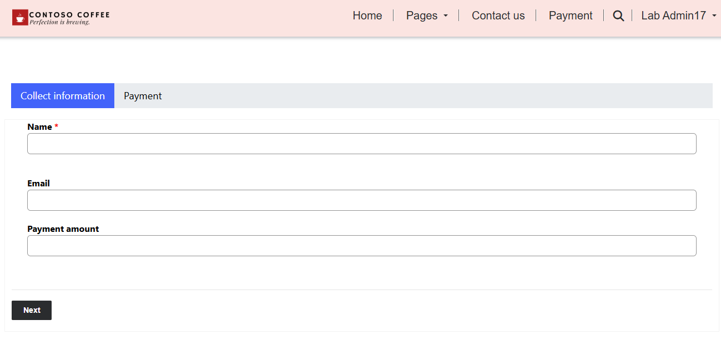Switch to the Payment tab
Image resolution: width=721 pixels, height=340 pixels.
[143, 95]
